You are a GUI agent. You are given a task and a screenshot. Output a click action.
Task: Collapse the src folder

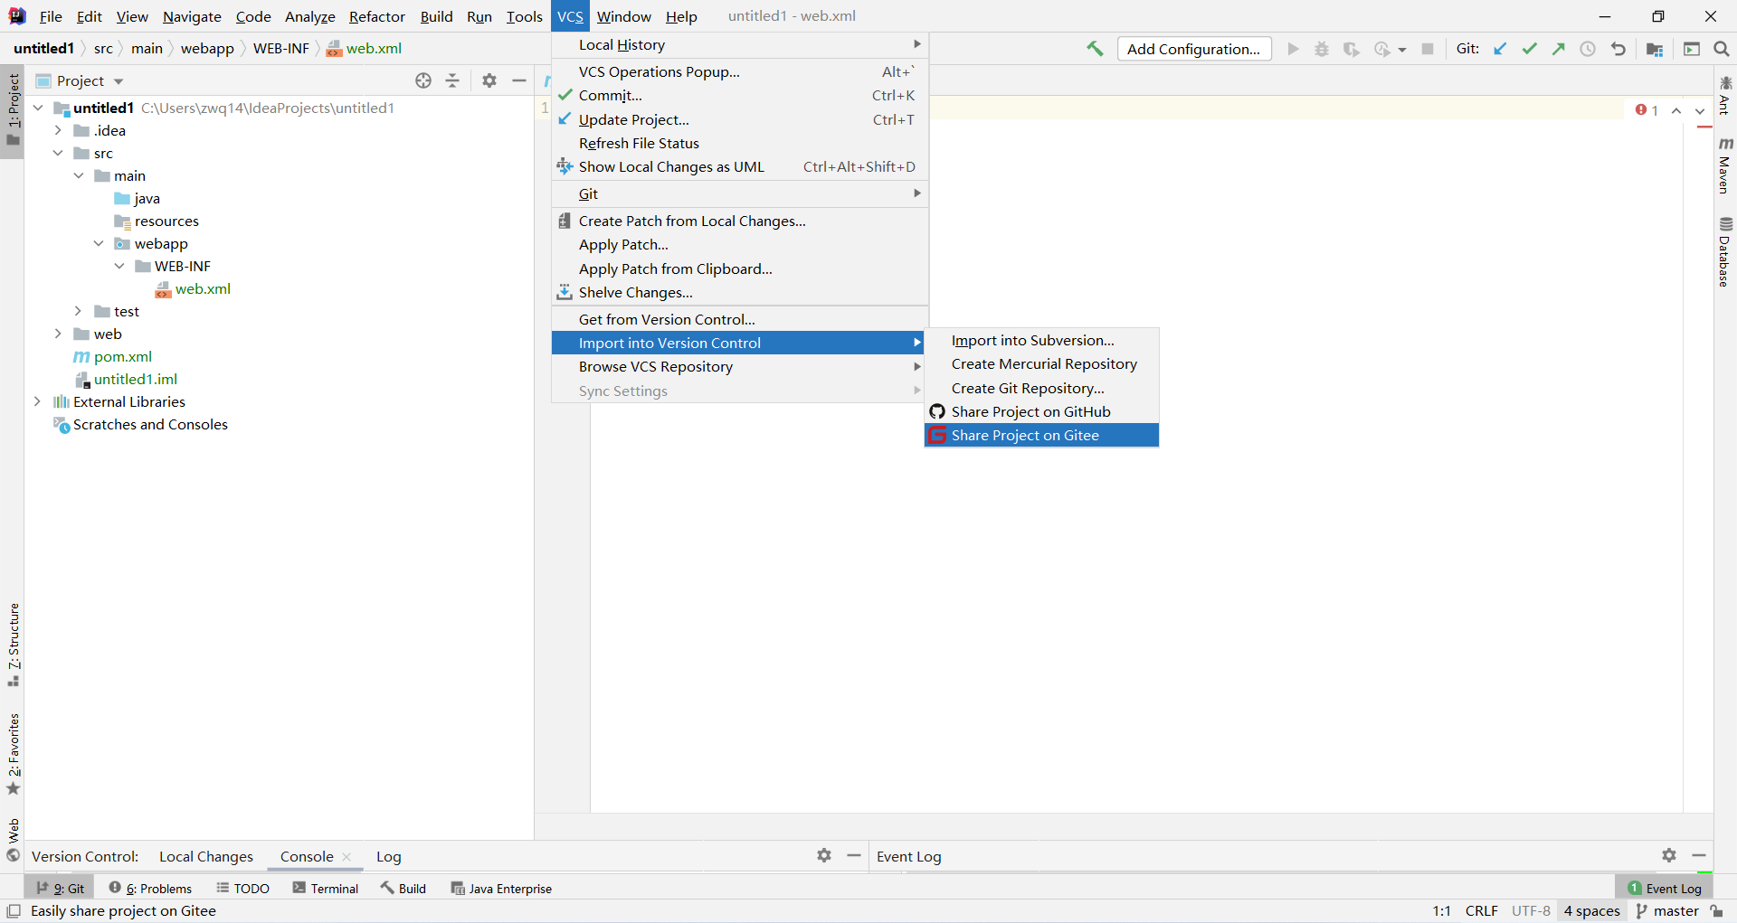[x=58, y=153]
